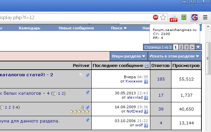
Task: Click forum.searchengines.ru in the extension popup
Action: pyautogui.click(x=175, y=30)
